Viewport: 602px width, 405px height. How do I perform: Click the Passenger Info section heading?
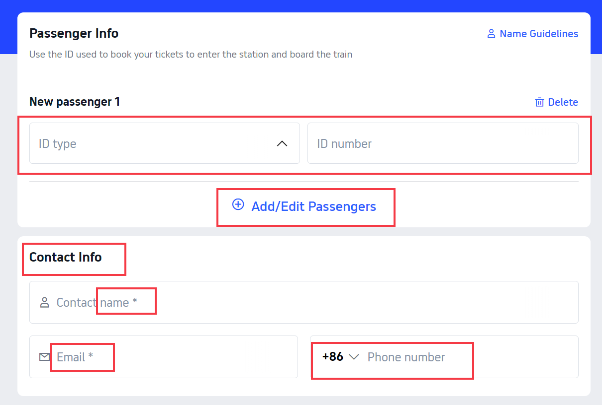(x=74, y=33)
